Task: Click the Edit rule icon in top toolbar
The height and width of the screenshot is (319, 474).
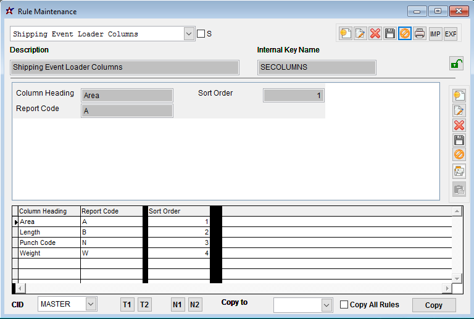Action: coord(360,33)
